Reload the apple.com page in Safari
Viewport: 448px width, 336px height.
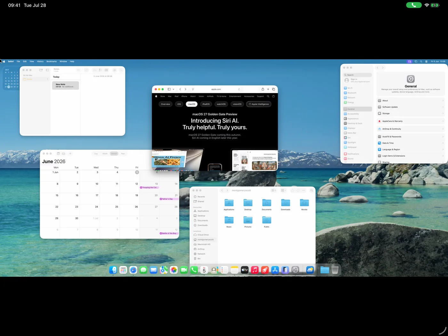point(239,89)
